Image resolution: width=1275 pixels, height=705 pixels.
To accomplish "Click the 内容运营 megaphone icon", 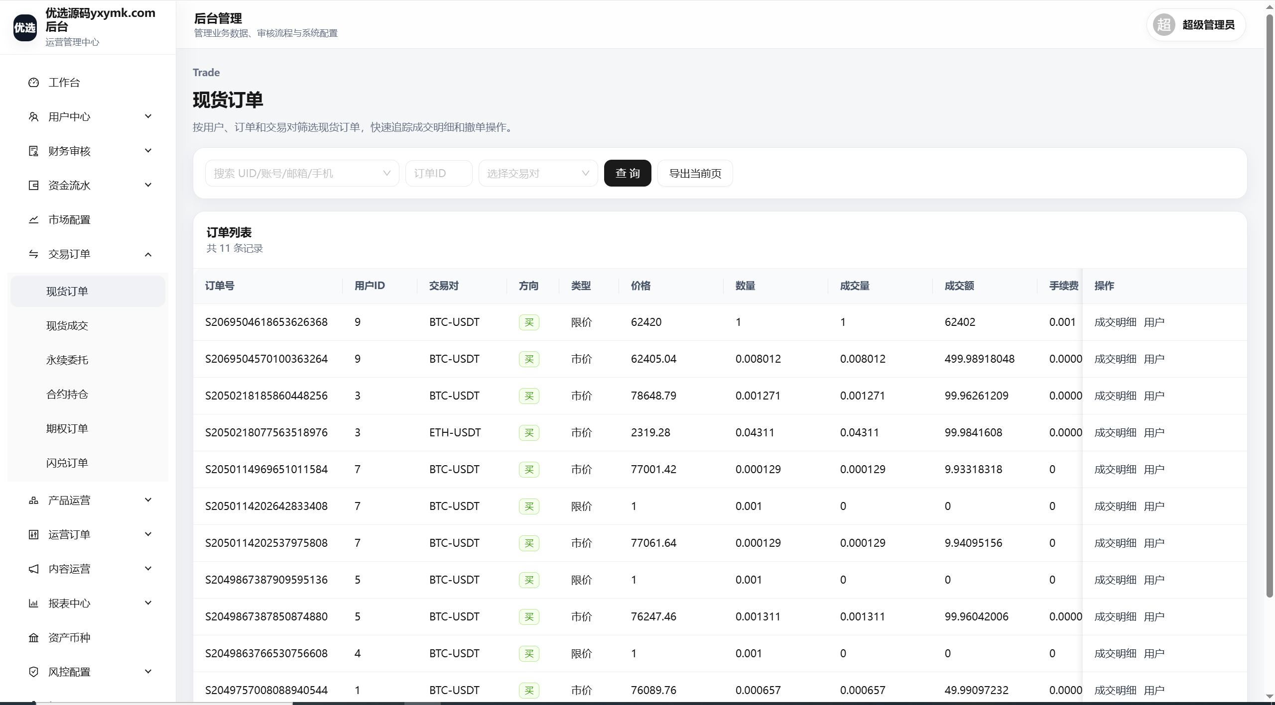I will click(33, 569).
